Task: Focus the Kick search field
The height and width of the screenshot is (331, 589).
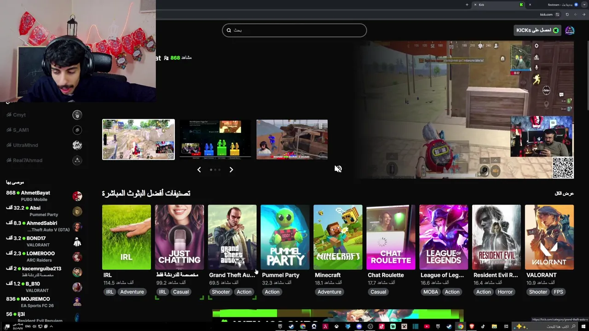Action: point(294,30)
